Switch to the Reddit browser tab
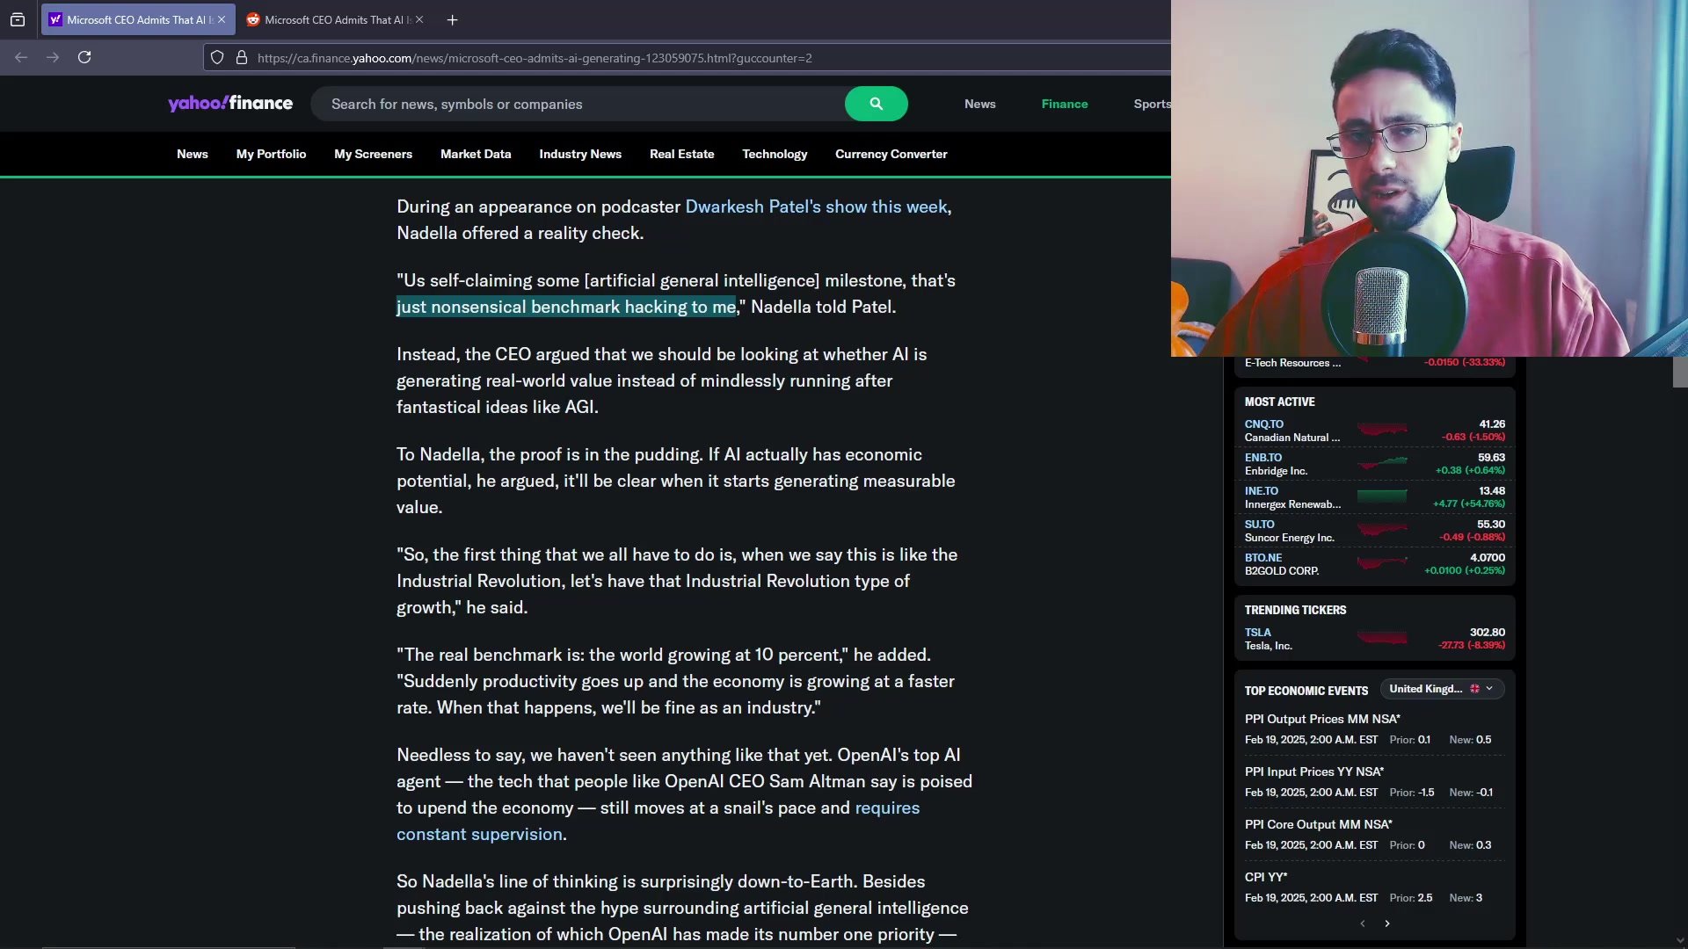Image resolution: width=1688 pixels, height=949 pixels. pos(335,19)
